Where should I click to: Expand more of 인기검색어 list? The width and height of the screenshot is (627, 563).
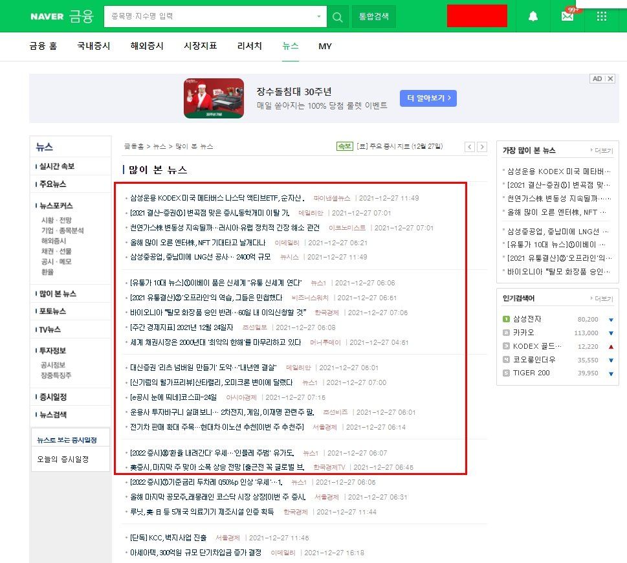pos(602,298)
